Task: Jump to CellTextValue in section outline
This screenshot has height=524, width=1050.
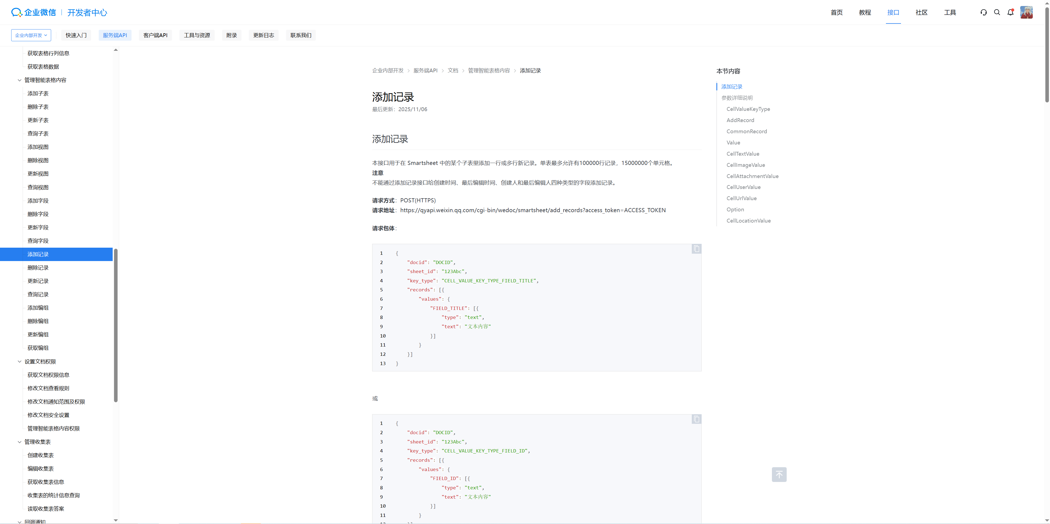Action: pyautogui.click(x=743, y=154)
